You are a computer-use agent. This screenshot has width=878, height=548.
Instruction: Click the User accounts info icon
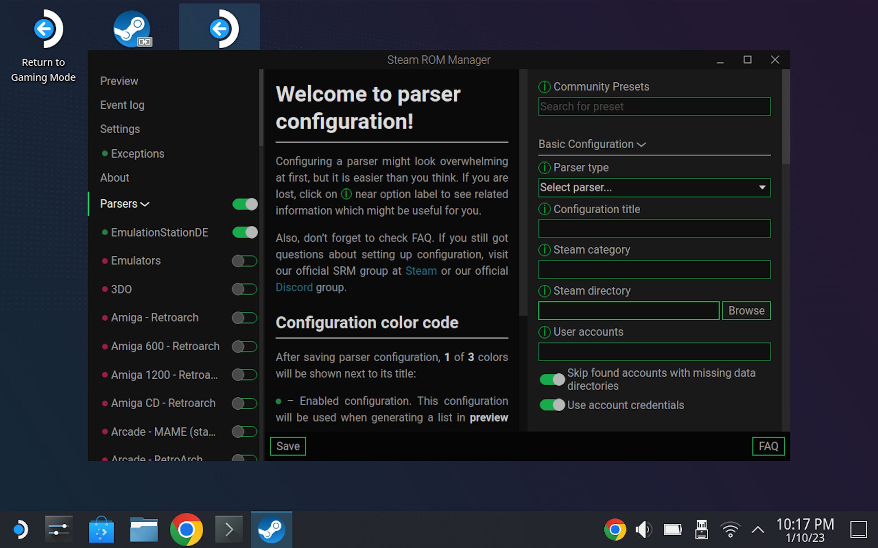(544, 332)
